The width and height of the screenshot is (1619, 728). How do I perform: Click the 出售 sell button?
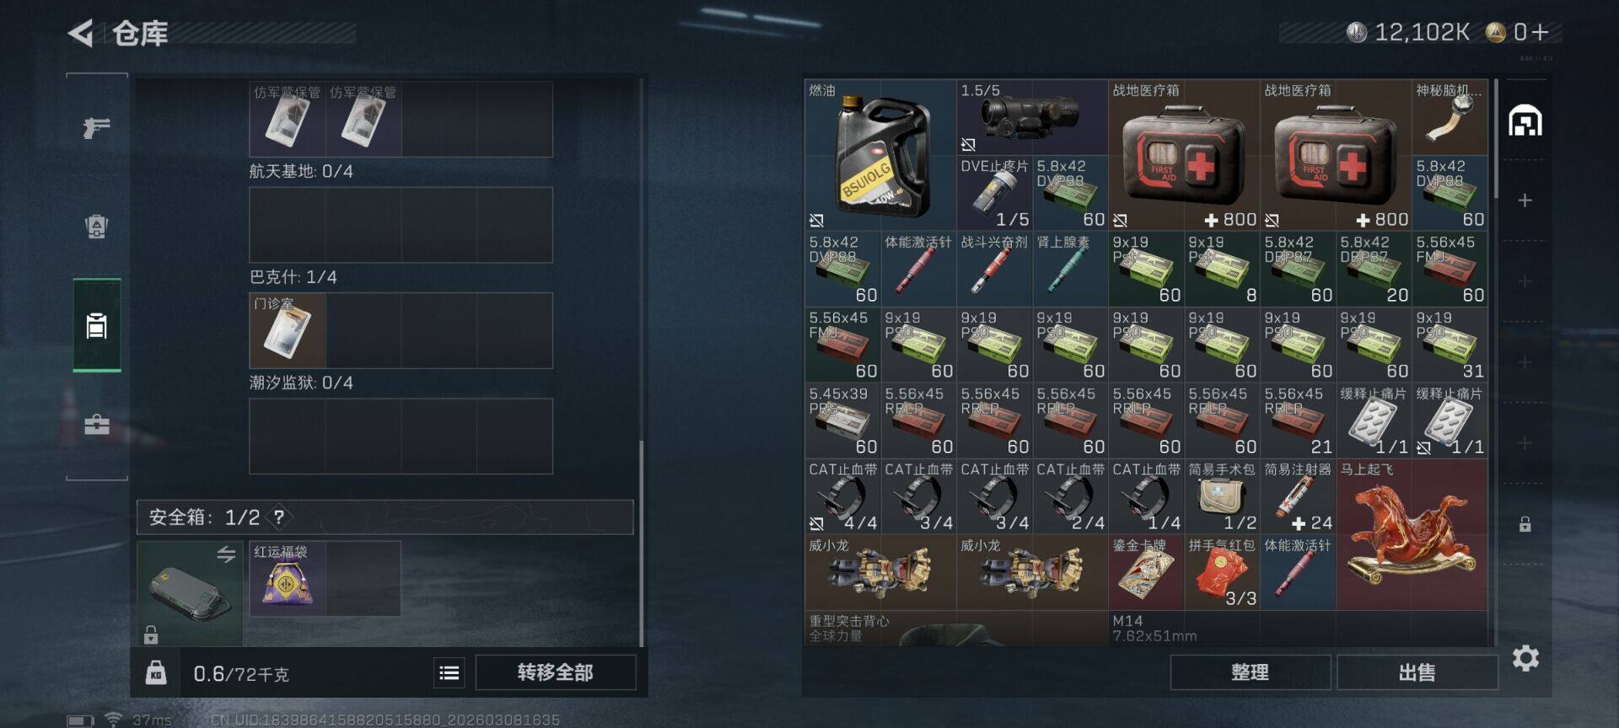coord(1417,672)
